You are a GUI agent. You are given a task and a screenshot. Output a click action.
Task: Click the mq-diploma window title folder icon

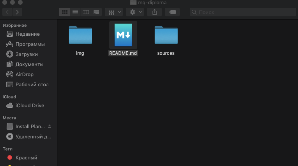point(133,3)
